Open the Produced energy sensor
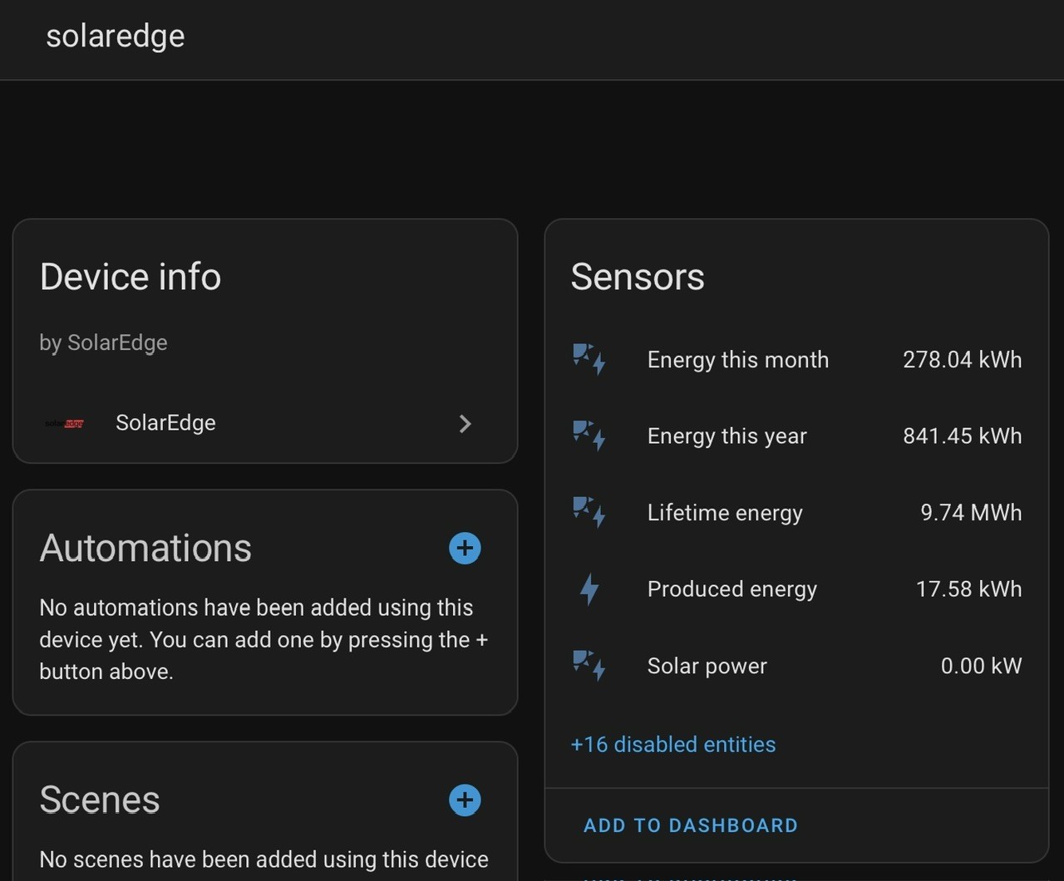Screen dimensions: 1064x881 pos(796,589)
